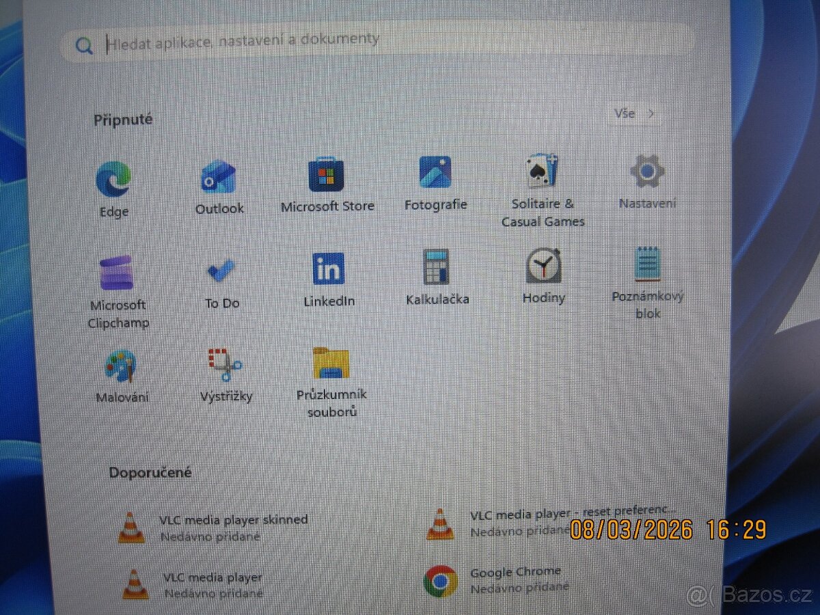Launch Solitaire & Casual Games

[543, 172]
